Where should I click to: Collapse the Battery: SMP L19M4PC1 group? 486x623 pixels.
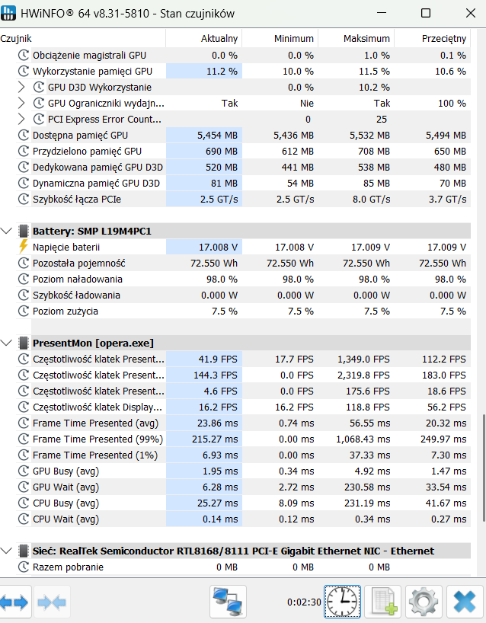coord(6,231)
